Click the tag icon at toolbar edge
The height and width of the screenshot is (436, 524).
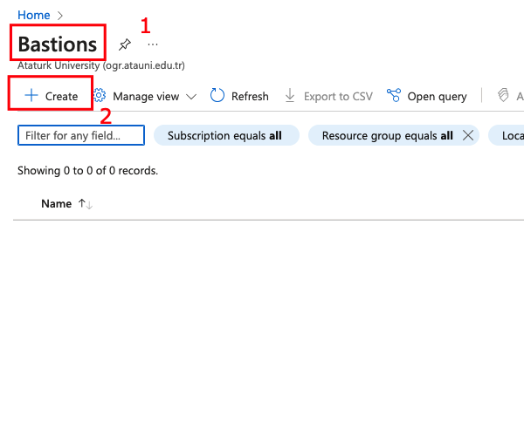click(x=504, y=96)
